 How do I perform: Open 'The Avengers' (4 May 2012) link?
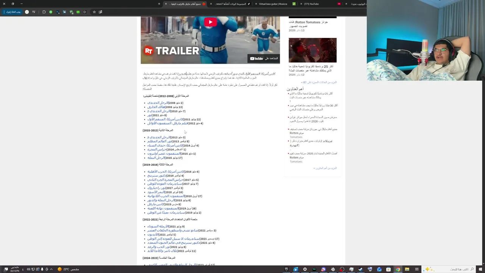(167, 123)
